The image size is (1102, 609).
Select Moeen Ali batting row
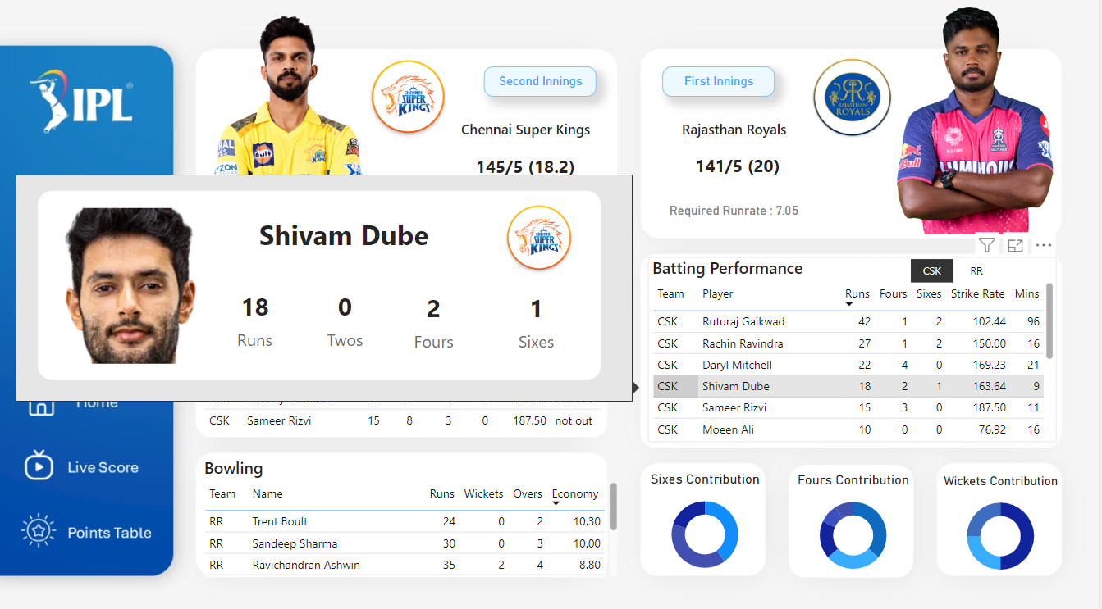pyautogui.click(x=848, y=429)
